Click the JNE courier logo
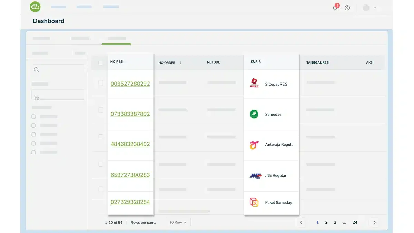Viewport: 414px width, 233px height. [x=255, y=176]
